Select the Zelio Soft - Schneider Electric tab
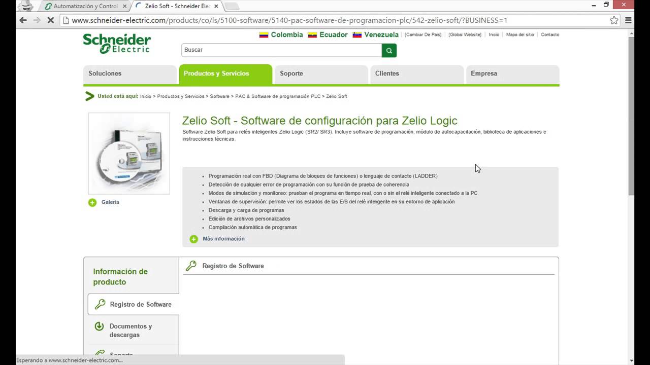Image resolution: width=650 pixels, height=365 pixels. pos(176,6)
